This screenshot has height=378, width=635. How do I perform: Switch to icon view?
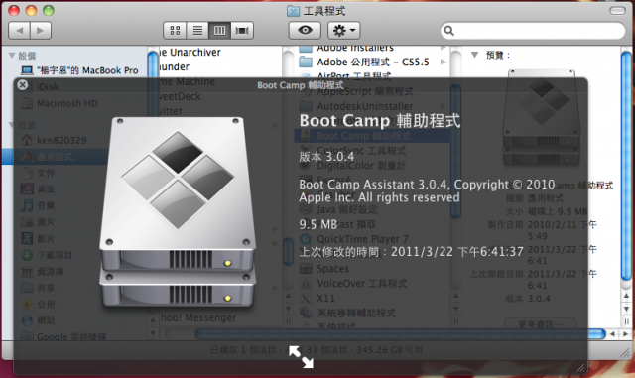175,31
